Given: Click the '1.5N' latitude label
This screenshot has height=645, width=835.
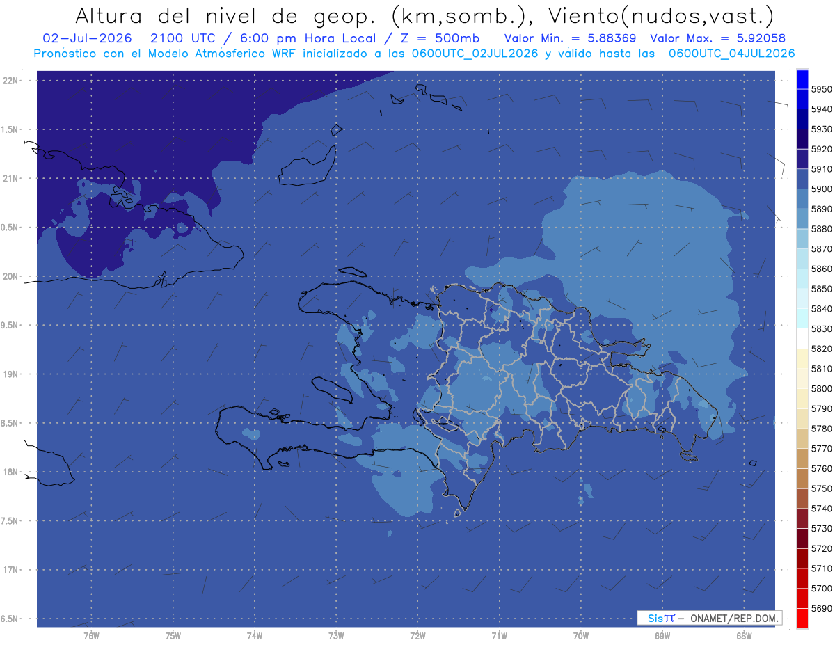Looking at the screenshot, I should [x=10, y=129].
